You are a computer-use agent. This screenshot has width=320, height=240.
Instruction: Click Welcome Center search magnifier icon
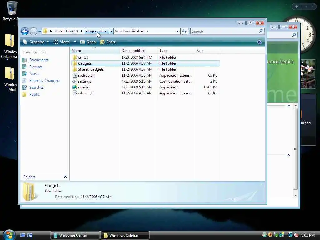pyautogui.click(x=294, y=35)
